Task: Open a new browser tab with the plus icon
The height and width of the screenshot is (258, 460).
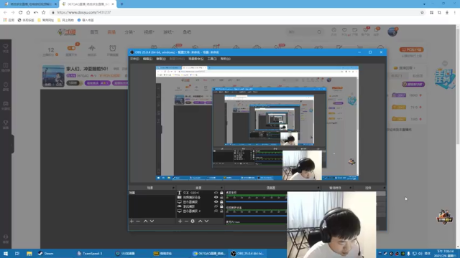Action: pos(121,4)
